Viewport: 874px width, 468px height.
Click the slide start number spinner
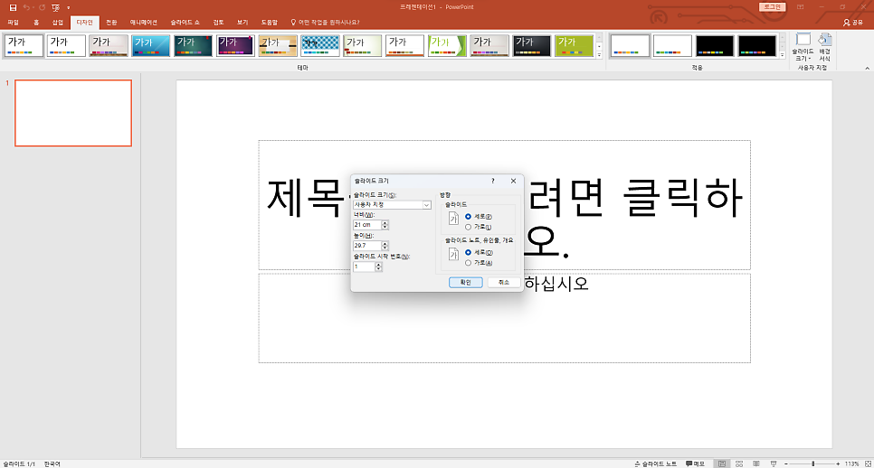point(378,267)
